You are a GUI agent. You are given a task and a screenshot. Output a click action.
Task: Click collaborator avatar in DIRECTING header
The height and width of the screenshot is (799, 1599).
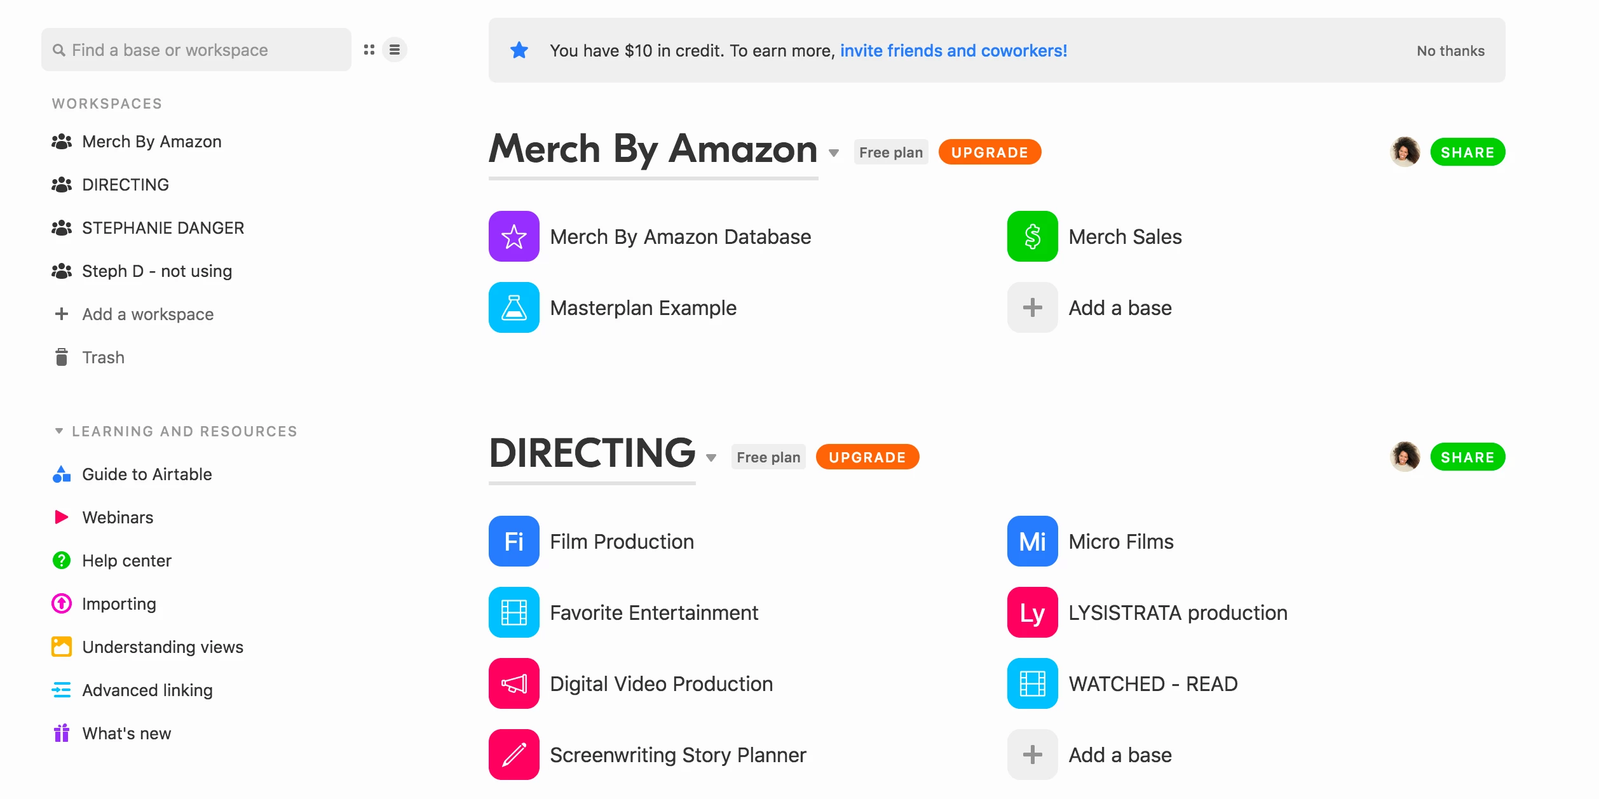pyautogui.click(x=1405, y=457)
